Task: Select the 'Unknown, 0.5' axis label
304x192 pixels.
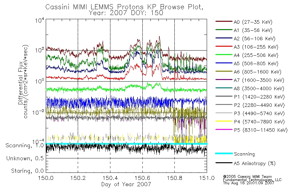Action: click(x=25, y=158)
